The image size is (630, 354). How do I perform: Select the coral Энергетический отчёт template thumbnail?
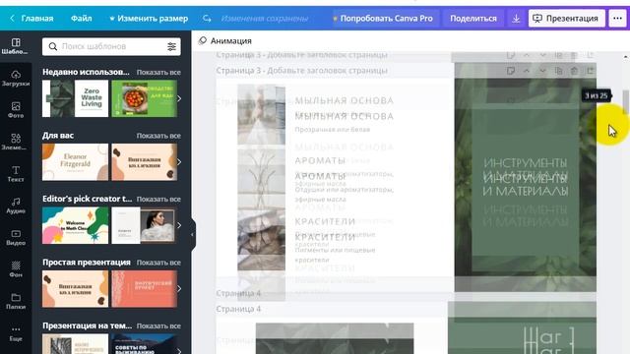pos(145,288)
